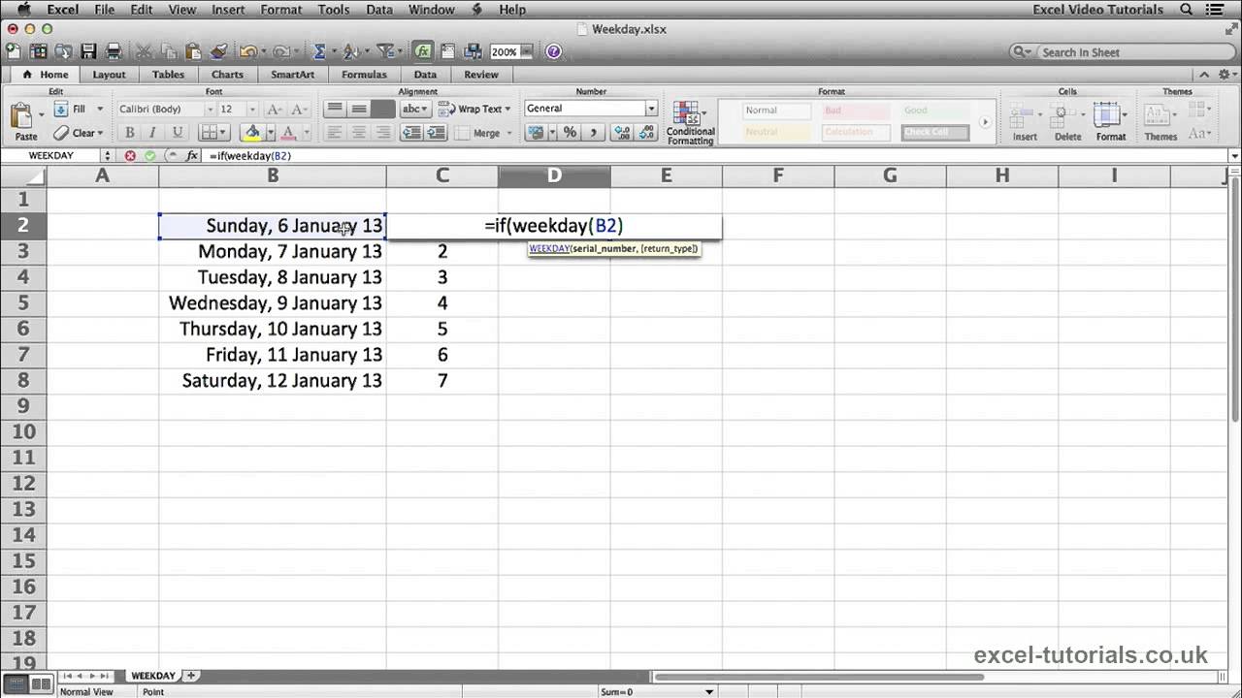Click the Format painter brush icon
The width and height of the screenshot is (1242, 698).
pos(218,51)
